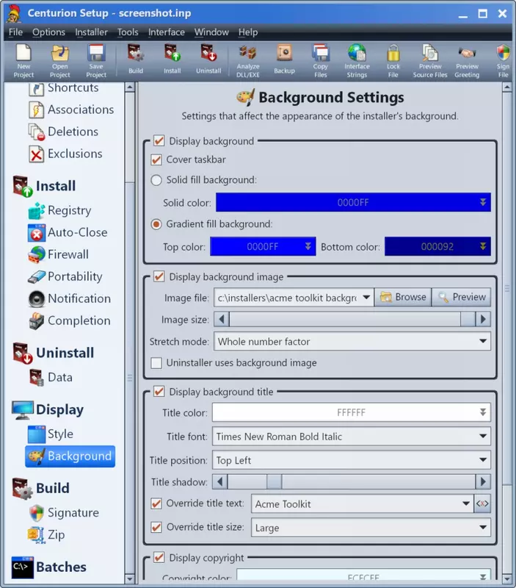Screen dimensions: 516x588
Task: Open Title font dropdown
Action: pos(352,436)
